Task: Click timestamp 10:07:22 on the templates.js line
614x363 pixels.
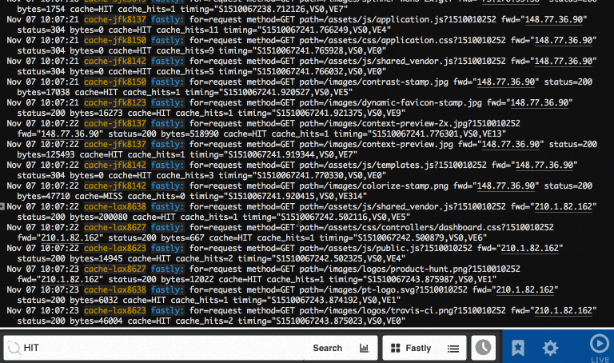Action: pos(59,165)
